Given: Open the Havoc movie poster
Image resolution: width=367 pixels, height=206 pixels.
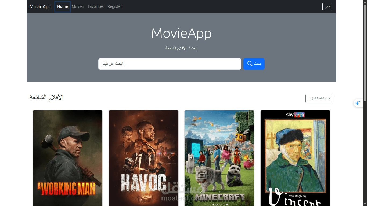Looking at the screenshot, I should (x=143, y=158).
